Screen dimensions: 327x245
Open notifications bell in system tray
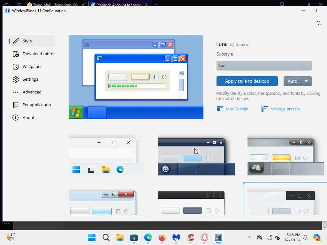coord(305,237)
